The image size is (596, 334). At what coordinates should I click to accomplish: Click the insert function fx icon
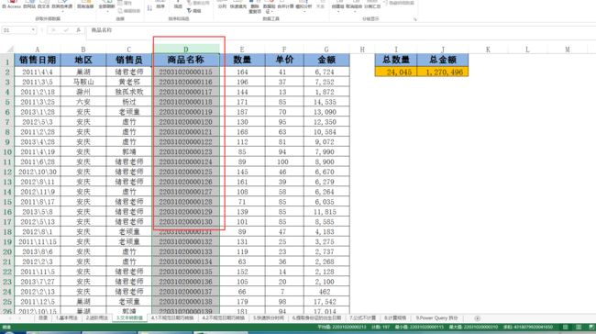point(78,30)
